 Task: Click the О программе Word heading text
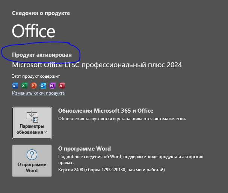tap(85, 149)
